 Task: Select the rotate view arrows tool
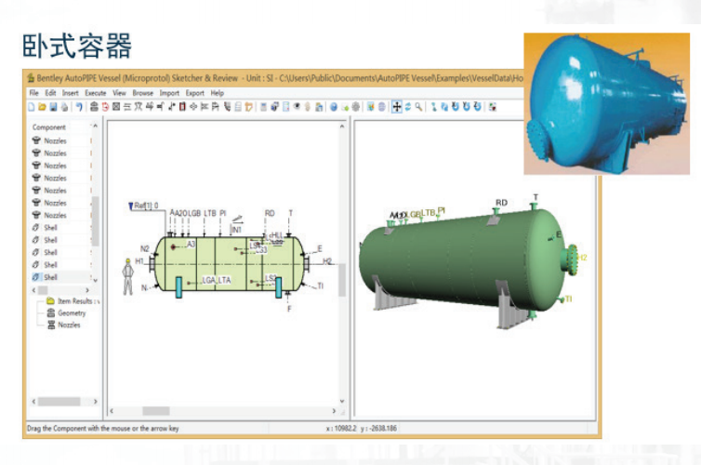click(408, 107)
